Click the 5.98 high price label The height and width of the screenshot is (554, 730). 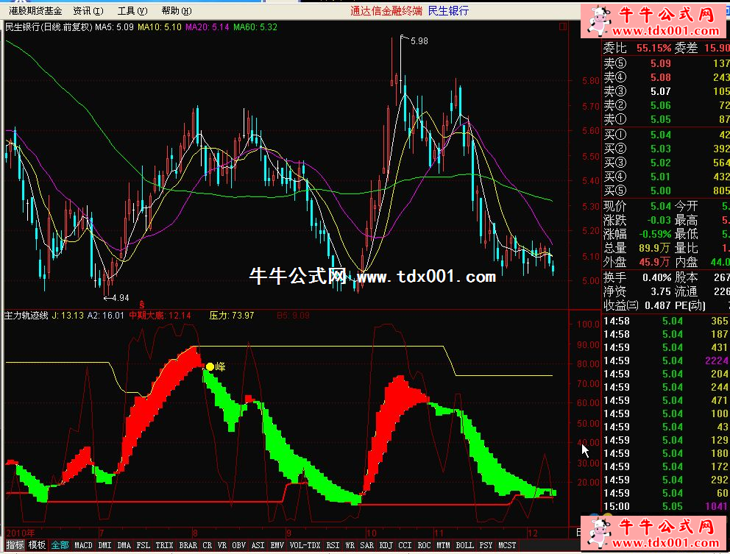[419, 41]
